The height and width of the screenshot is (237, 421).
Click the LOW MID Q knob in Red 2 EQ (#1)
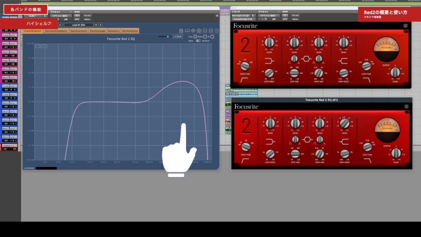(x=295, y=139)
